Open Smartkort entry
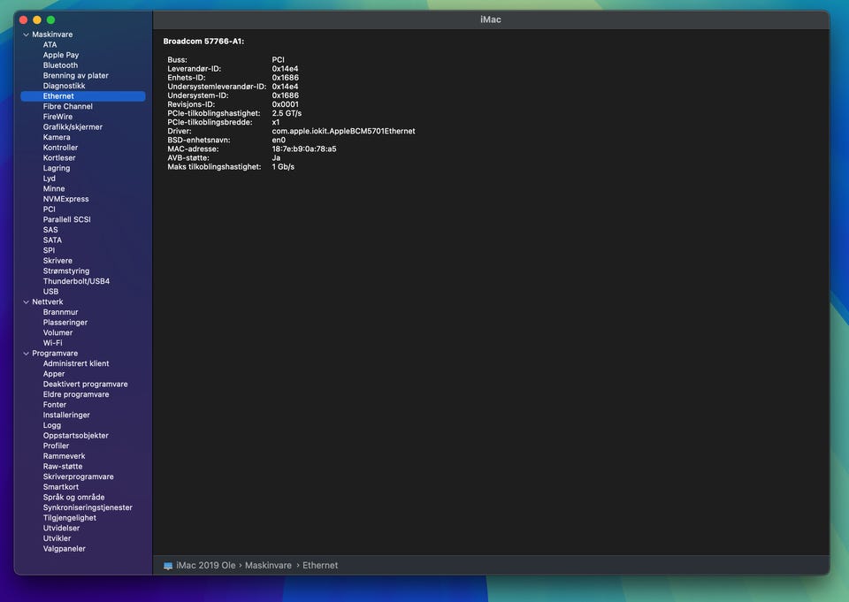Screen dimensions: 849x602 (61, 487)
